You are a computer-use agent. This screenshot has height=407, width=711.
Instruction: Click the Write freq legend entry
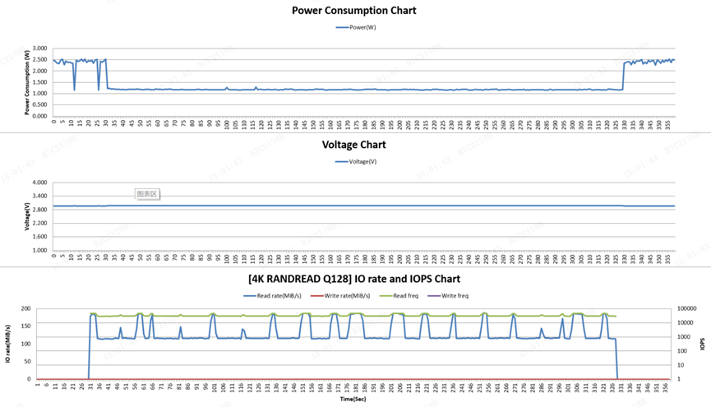click(448, 296)
